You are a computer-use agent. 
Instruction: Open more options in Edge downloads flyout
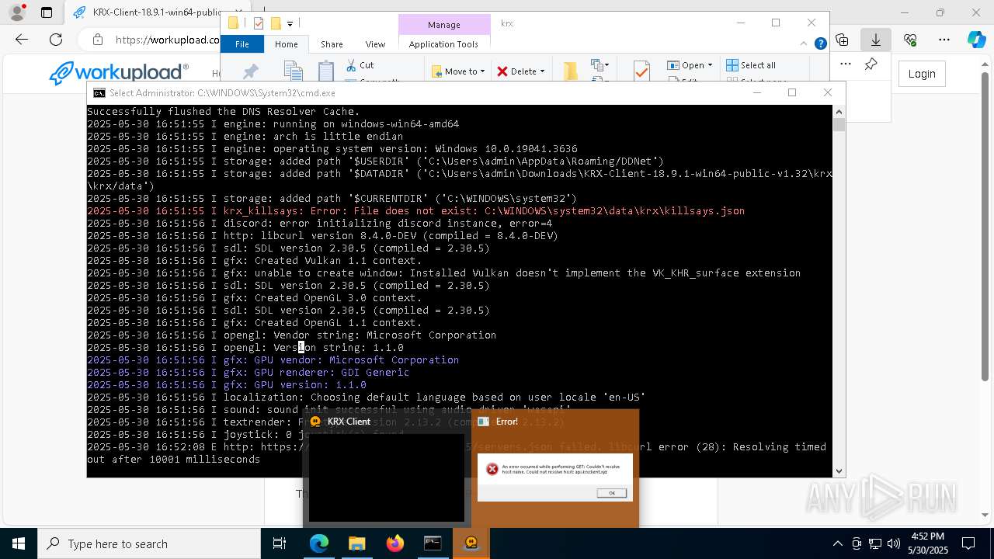tap(846, 64)
